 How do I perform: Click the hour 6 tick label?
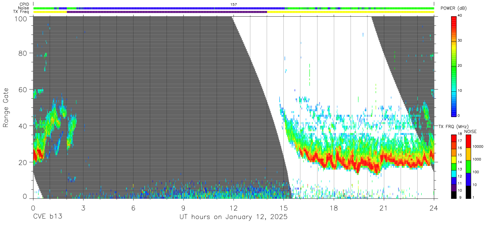pyautogui.click(x=133, y=208)
